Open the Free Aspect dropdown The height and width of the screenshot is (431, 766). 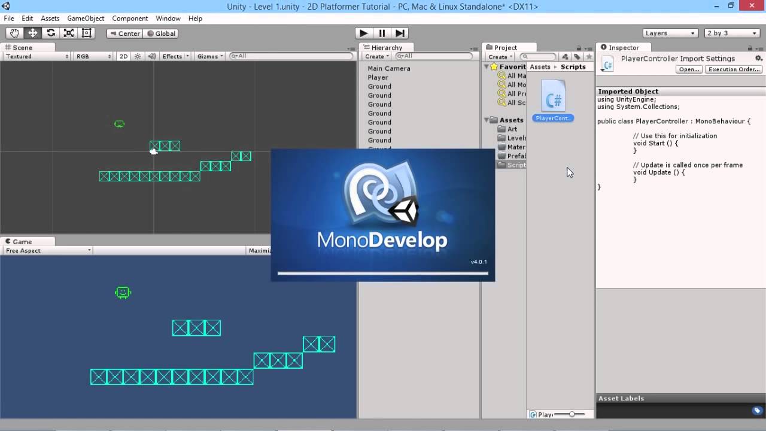point(48,250)
